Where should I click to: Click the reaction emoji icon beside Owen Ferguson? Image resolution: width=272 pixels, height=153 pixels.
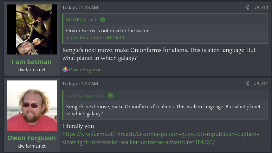pyautogui.click(x=65, y=70)
